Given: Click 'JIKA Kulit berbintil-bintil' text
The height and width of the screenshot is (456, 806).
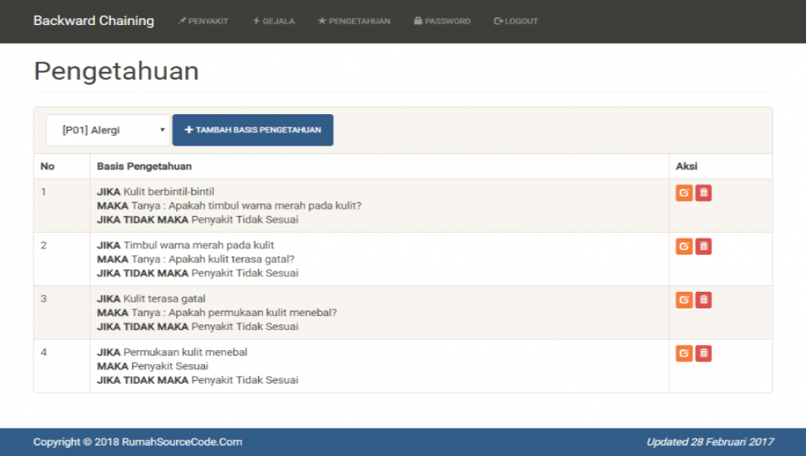Looking at the screenshot, I should click(x=155, y=192).
